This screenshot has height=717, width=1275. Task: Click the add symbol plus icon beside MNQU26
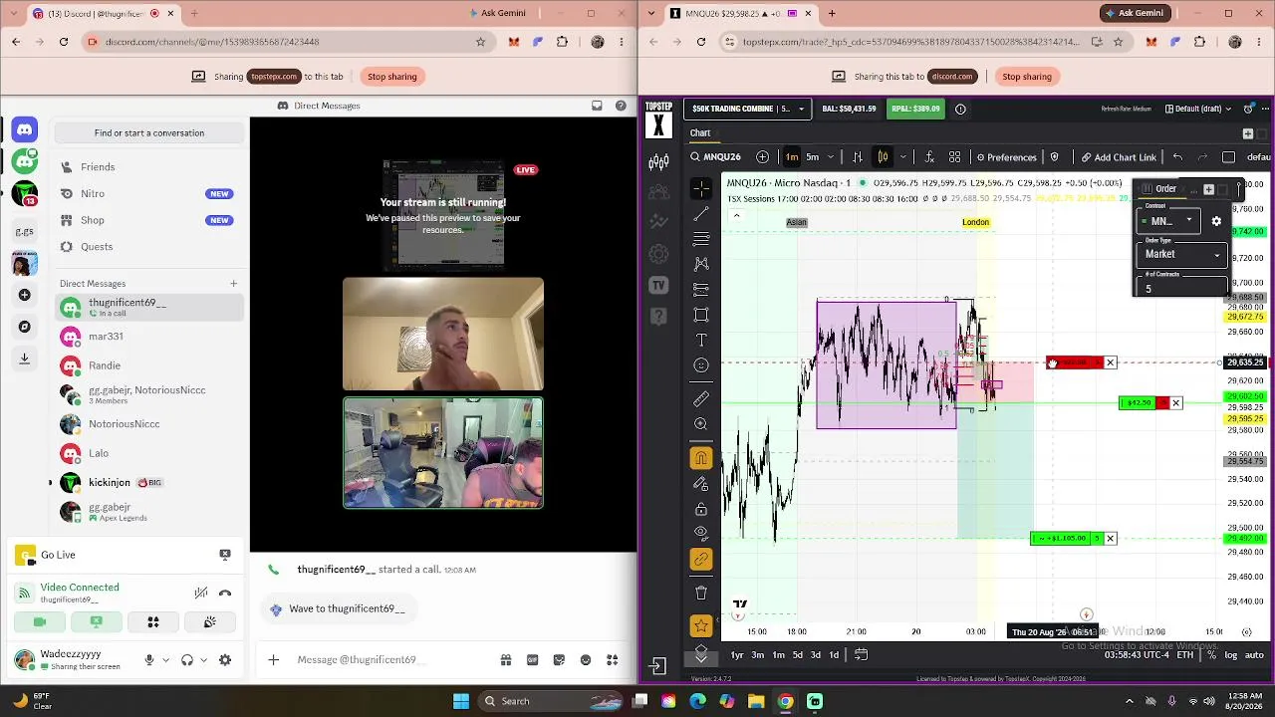pos(762,157)
